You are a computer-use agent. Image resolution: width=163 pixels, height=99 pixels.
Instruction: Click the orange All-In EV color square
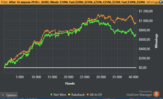click(x=88, y=94)
